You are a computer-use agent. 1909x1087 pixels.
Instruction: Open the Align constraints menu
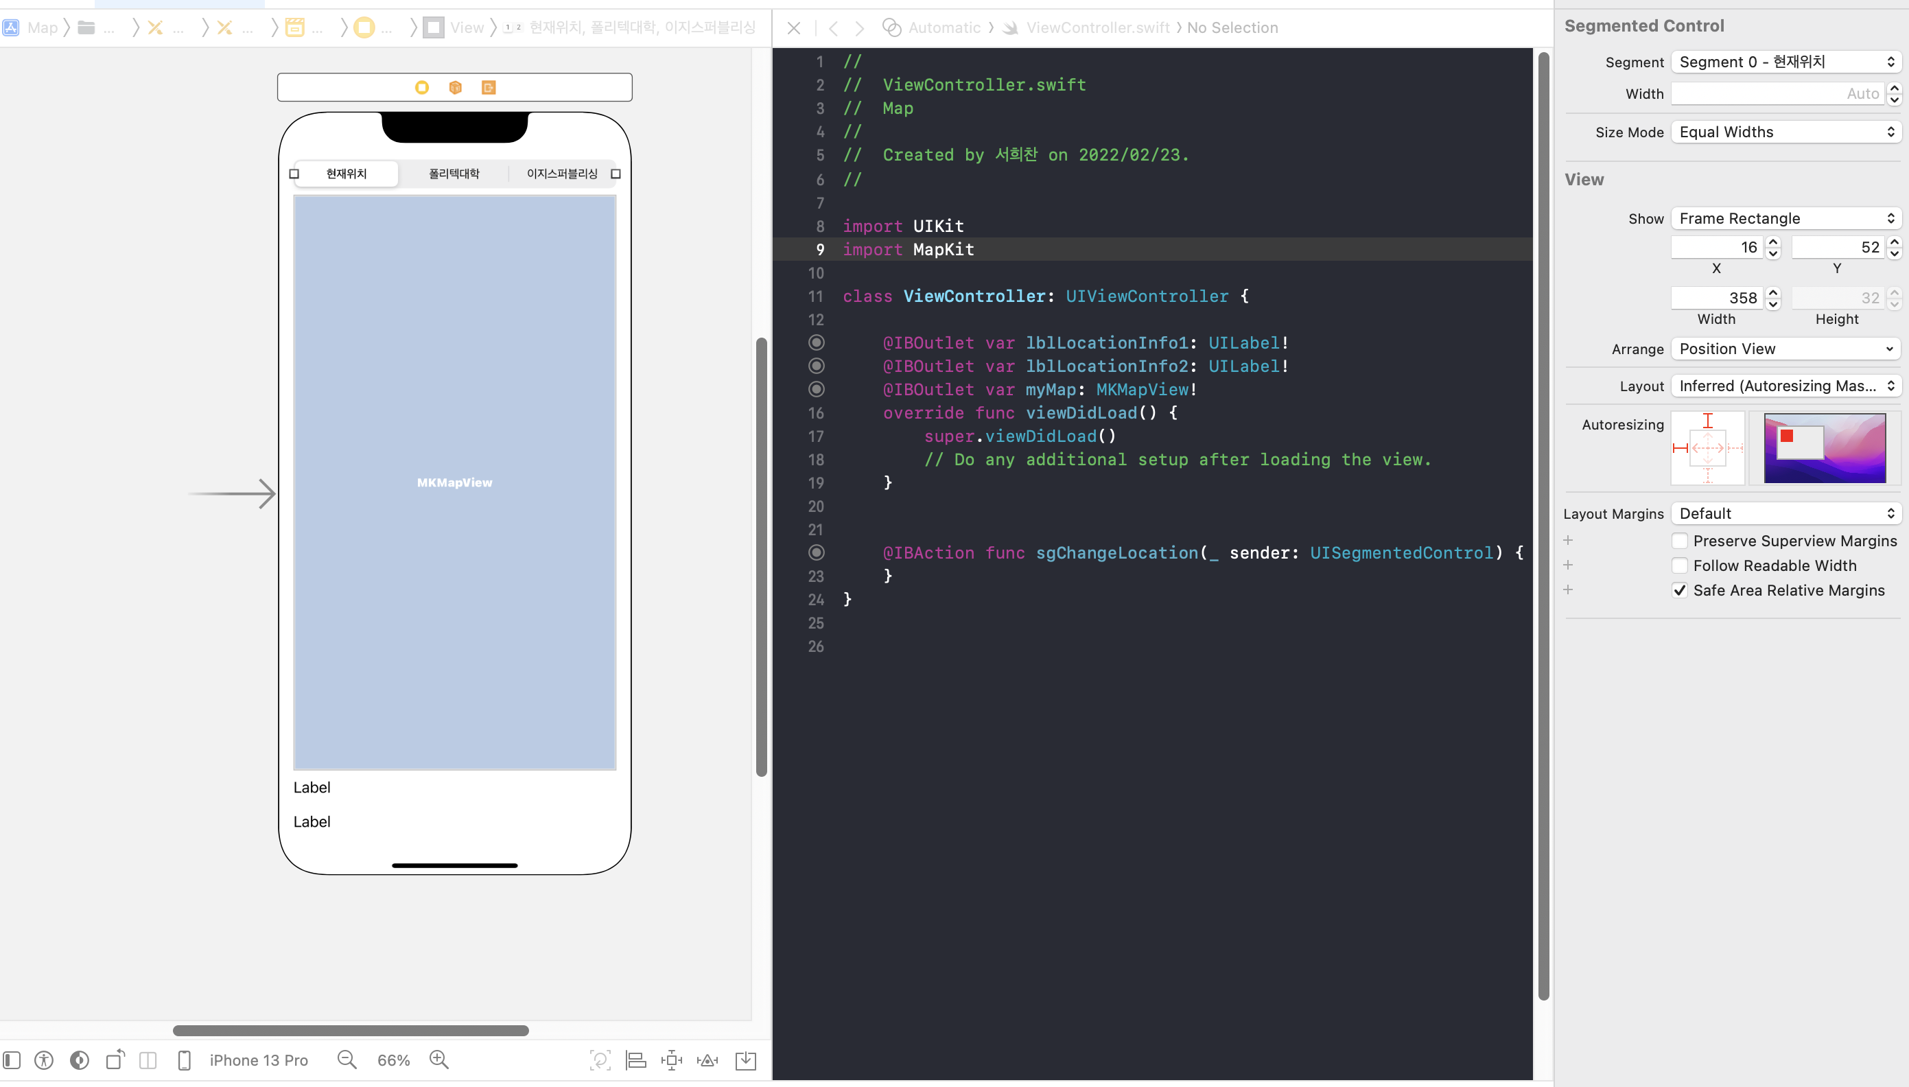click(636, 1060)
